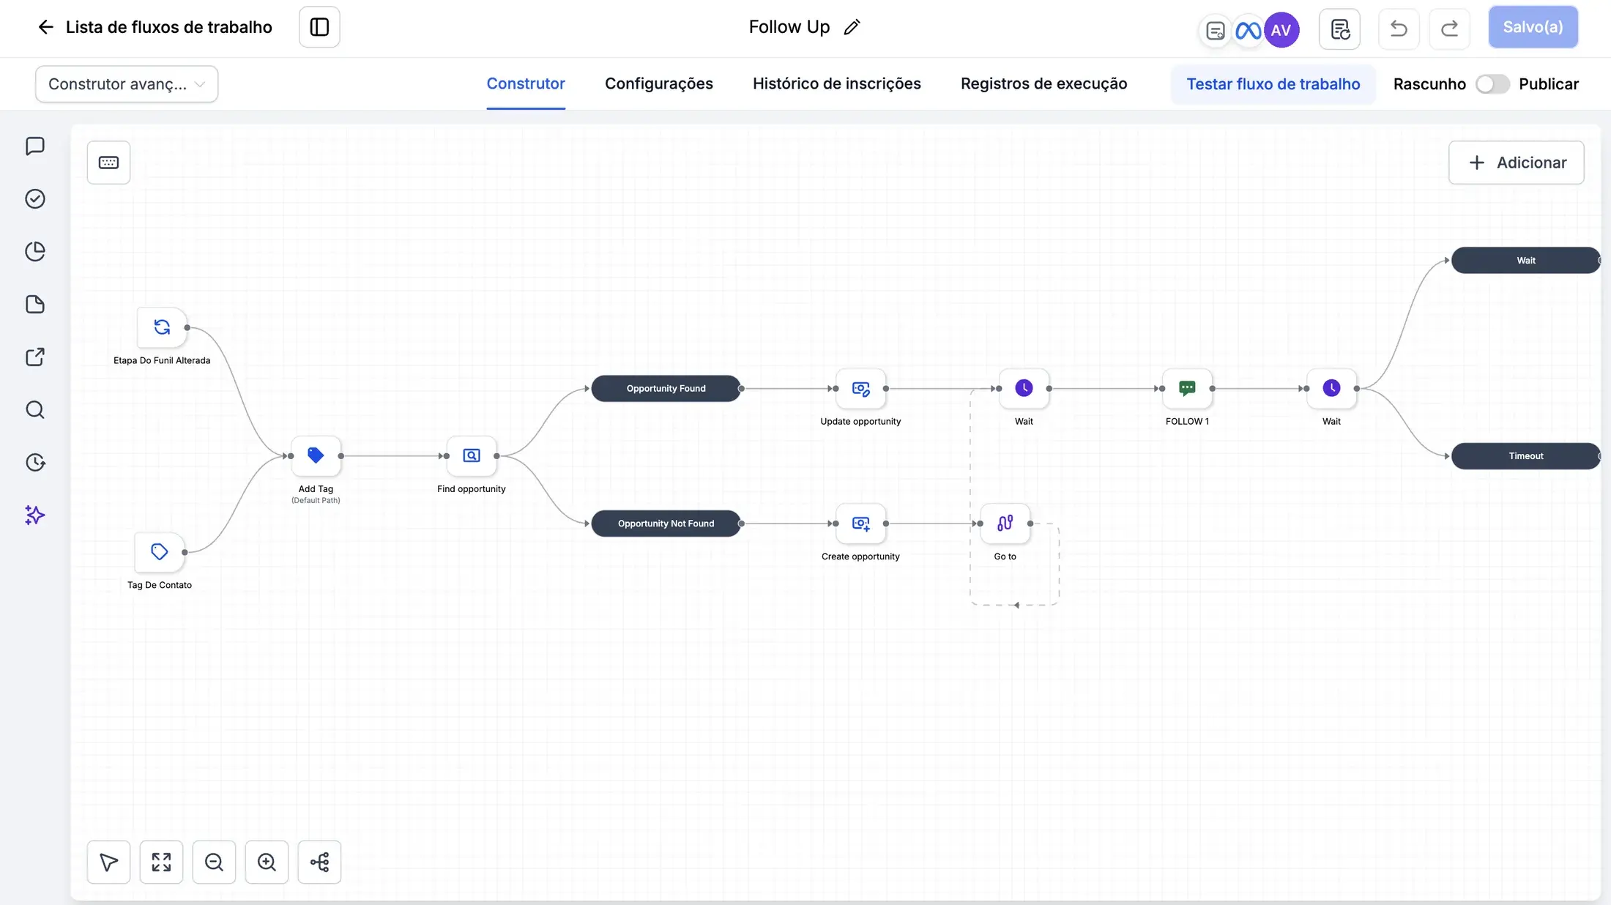The width and height of the screenshot is (1611, 905).
Task: Open the Histórico de inscrições tab
Action: [x=837, y=84]
